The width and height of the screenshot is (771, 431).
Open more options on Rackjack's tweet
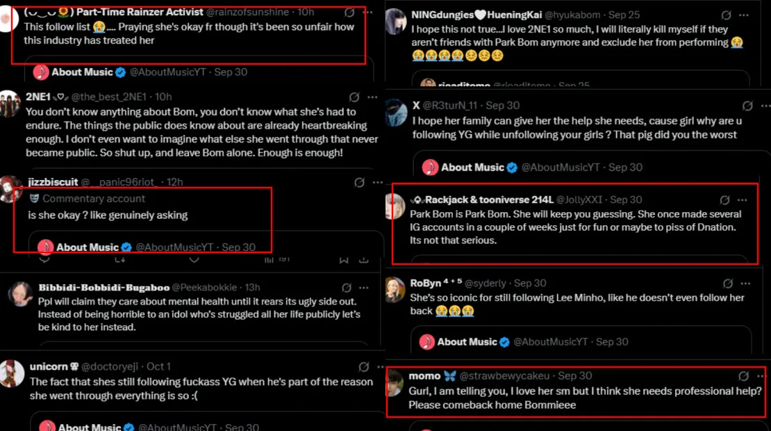click(743, 200)
